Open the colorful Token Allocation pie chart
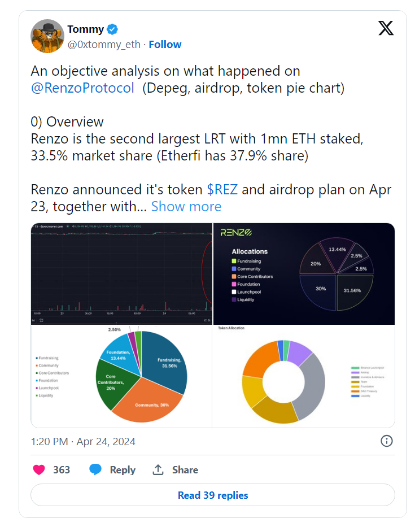This screenshot has height=531, width=415. (x=121, y=375)
